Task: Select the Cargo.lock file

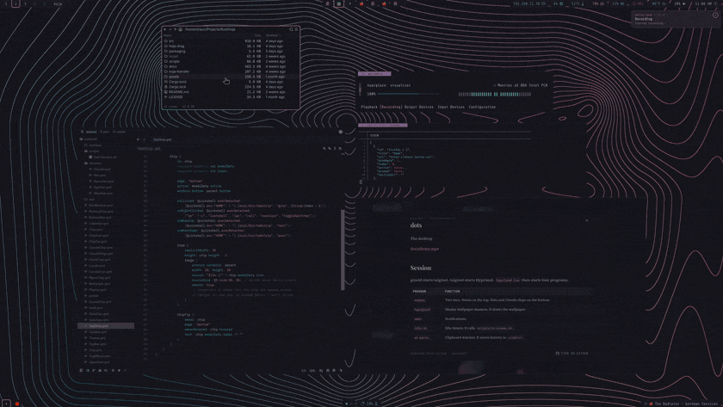Action: pyautogui.click(x=231, y=87)
